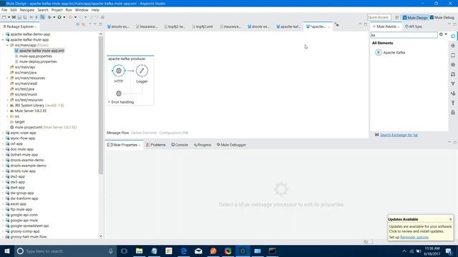The image size is (458, 257).
Task: Switch to the Global Elements view
Action: click(144, 133)
